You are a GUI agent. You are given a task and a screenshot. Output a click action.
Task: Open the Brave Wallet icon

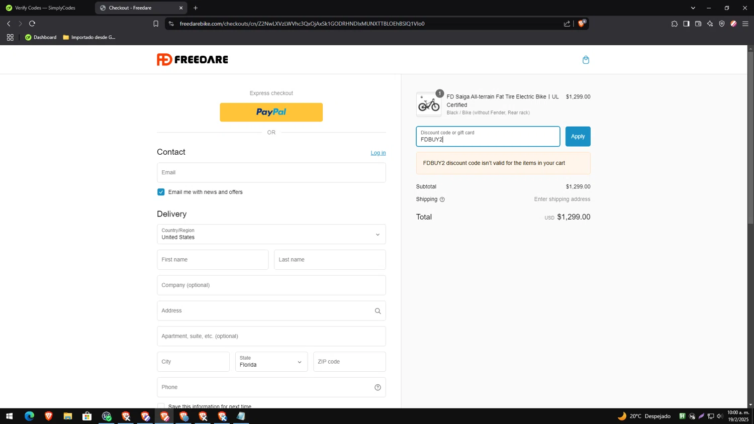(698, 24)
